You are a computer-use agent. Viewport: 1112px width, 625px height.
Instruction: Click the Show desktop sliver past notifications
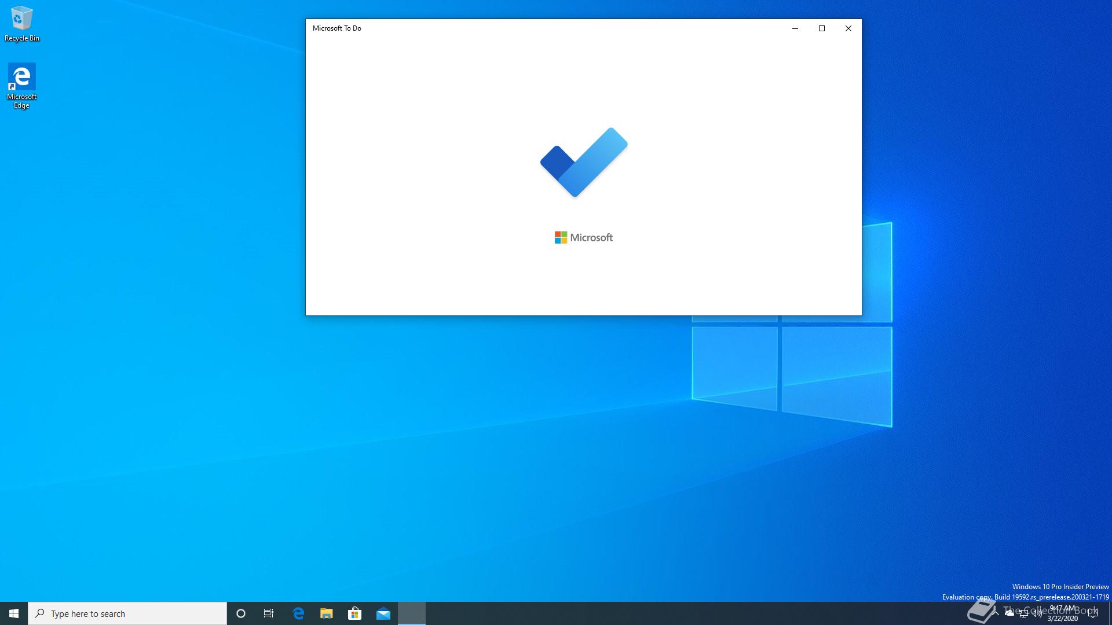[x=1110, y=613]
